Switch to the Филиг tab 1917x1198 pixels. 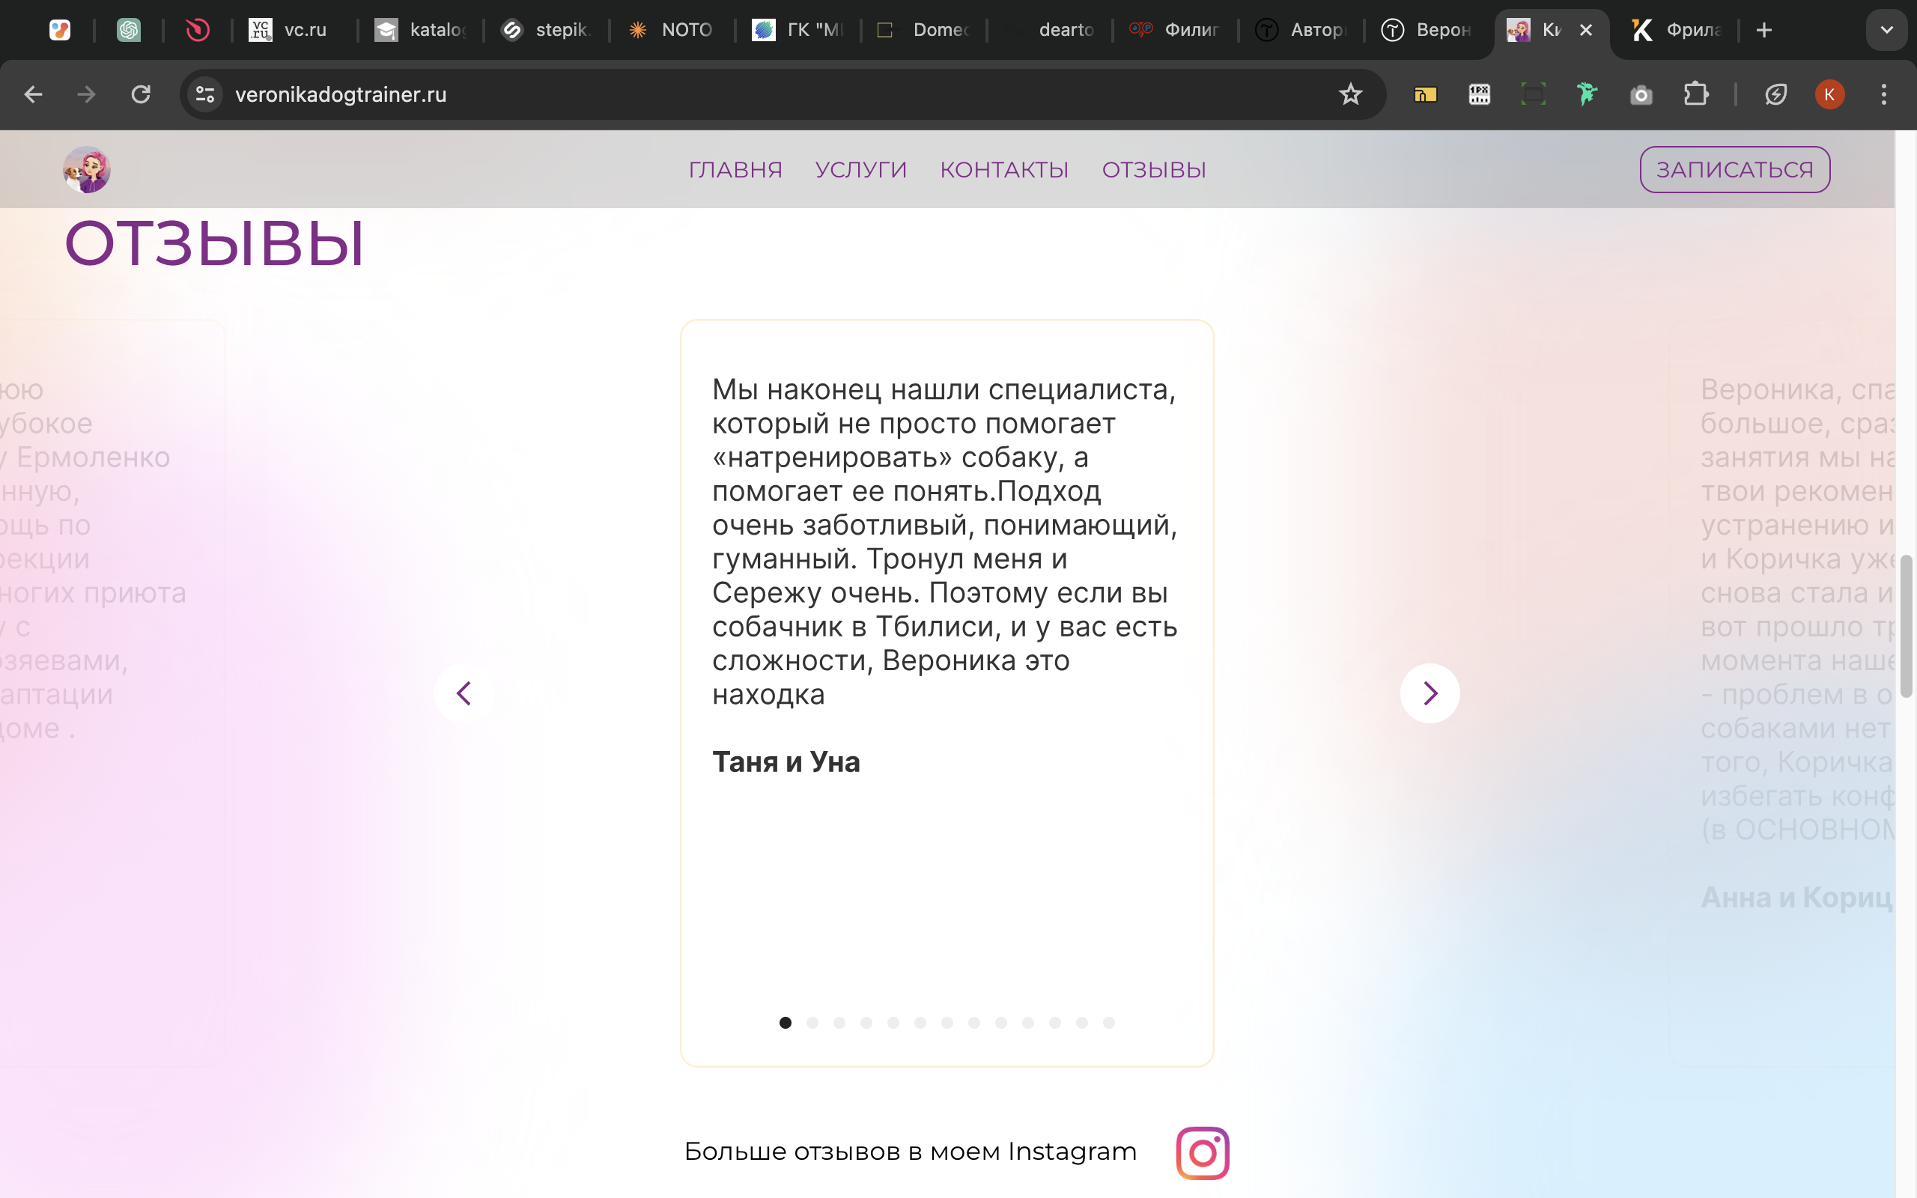(1176, 30)
